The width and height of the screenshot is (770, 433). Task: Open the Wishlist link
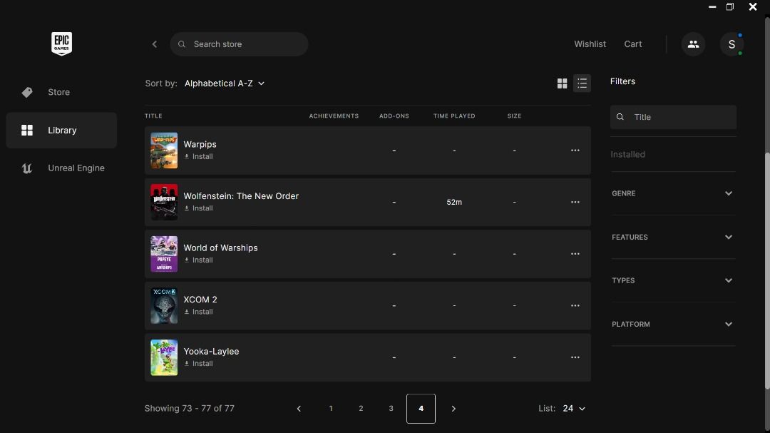pyautogui.click(x=590, y=44)
